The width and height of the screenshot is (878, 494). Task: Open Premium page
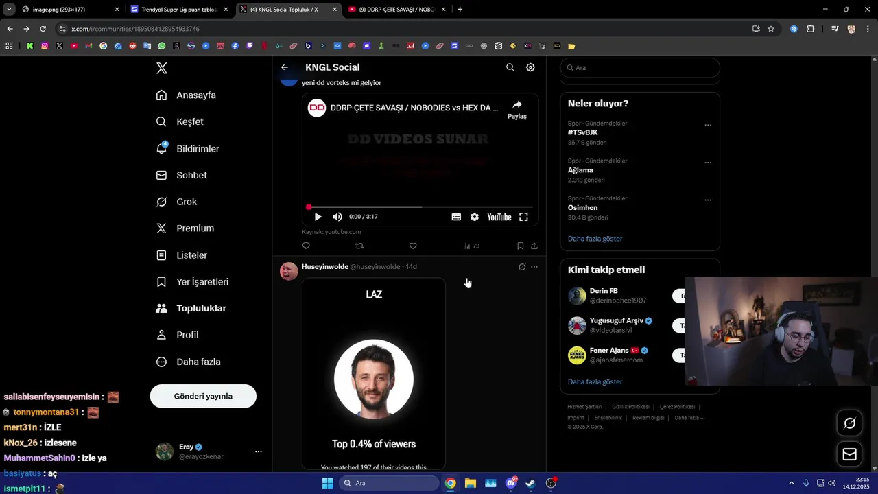click(x=185, y=228)
